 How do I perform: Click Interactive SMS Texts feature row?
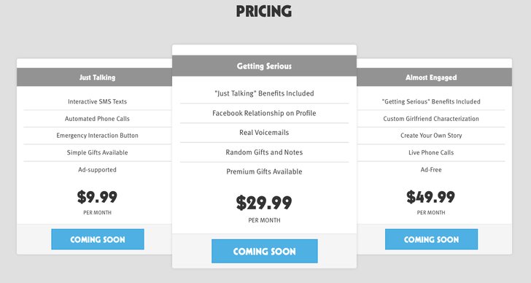98,101
